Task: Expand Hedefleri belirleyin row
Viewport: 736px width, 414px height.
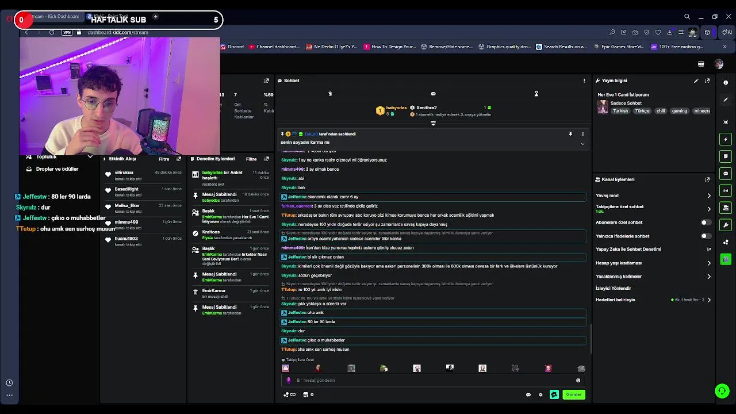Action: (709, 300)
